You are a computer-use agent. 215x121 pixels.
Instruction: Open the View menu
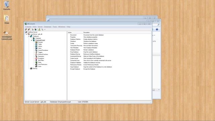point(35,27)
